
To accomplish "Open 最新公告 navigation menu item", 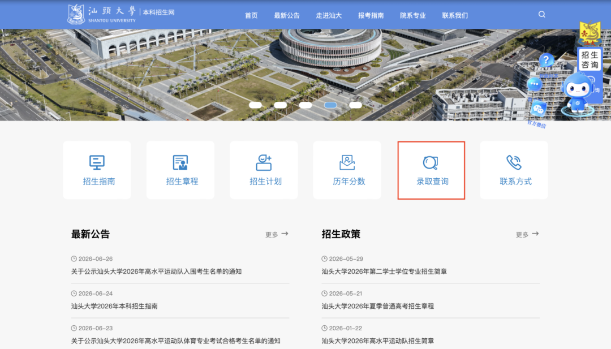I will point(287,16).
